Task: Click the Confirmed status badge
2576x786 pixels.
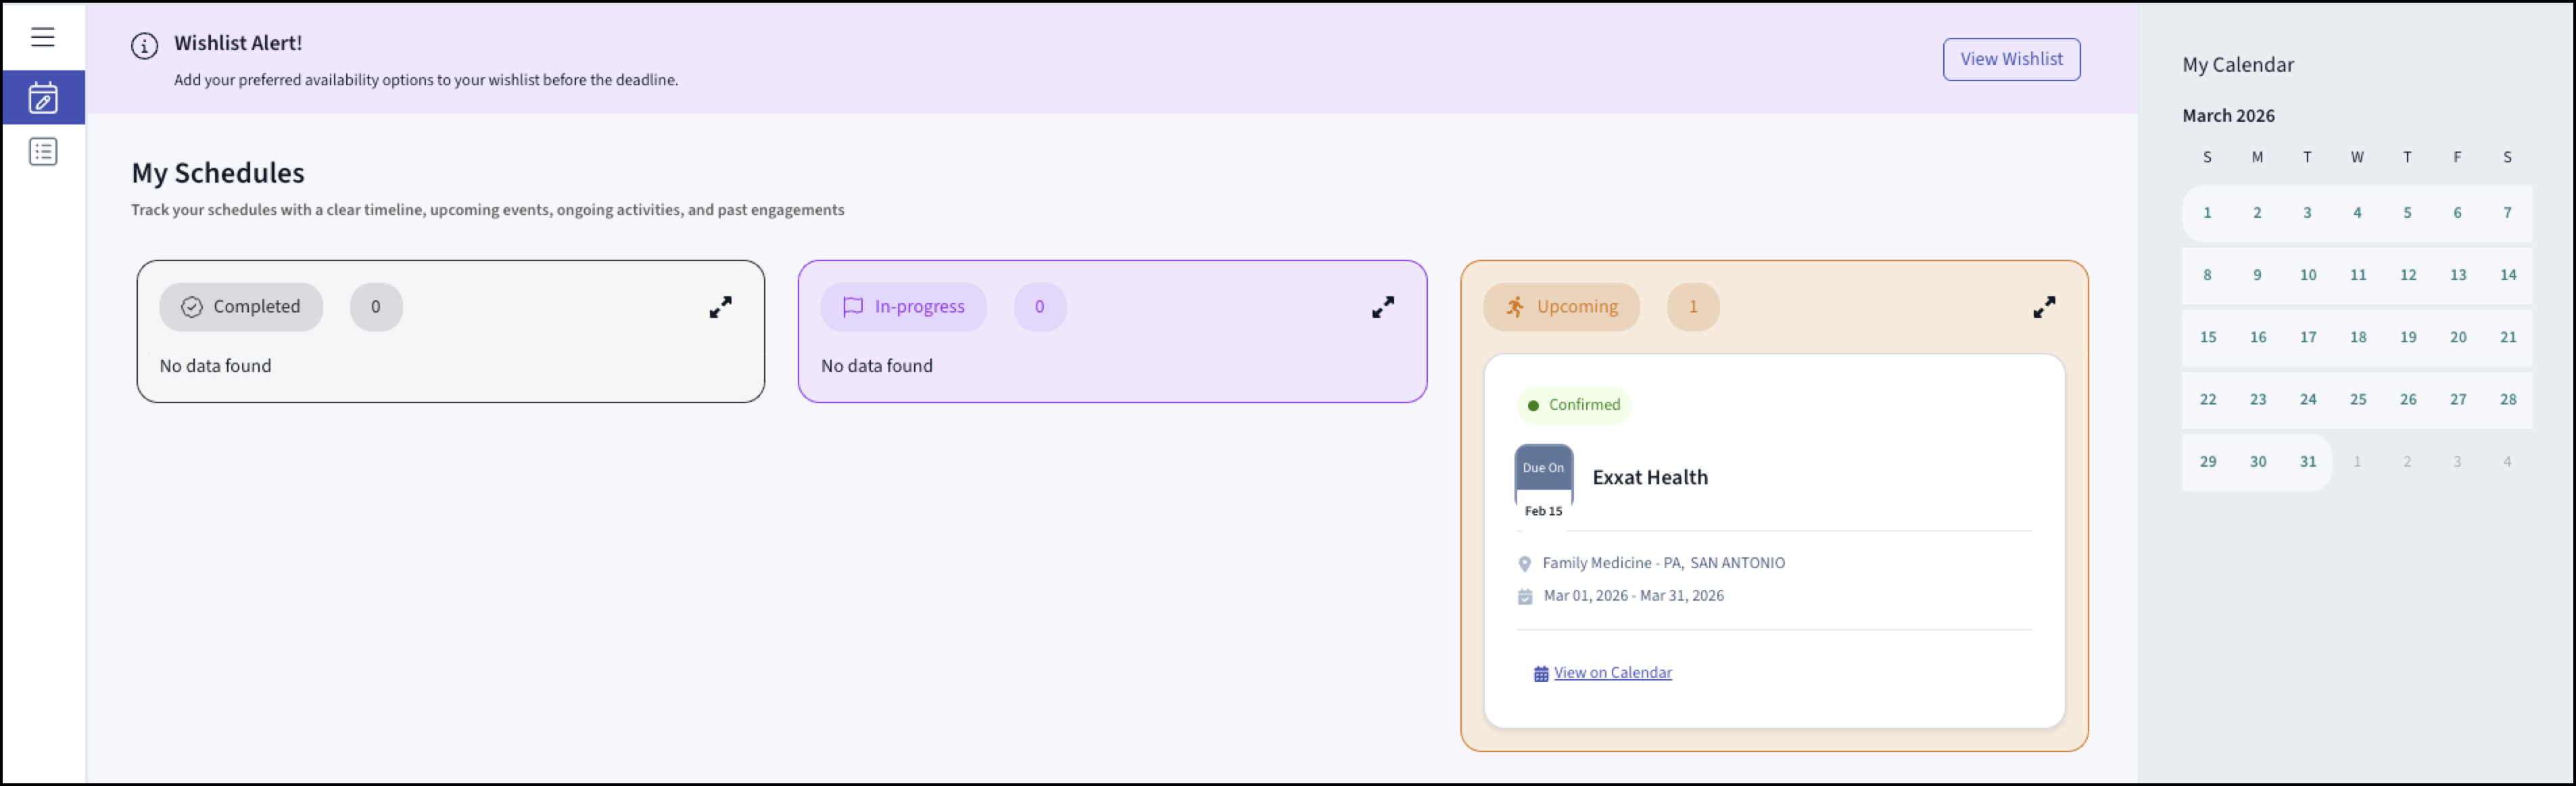Action: [1574, 405]
